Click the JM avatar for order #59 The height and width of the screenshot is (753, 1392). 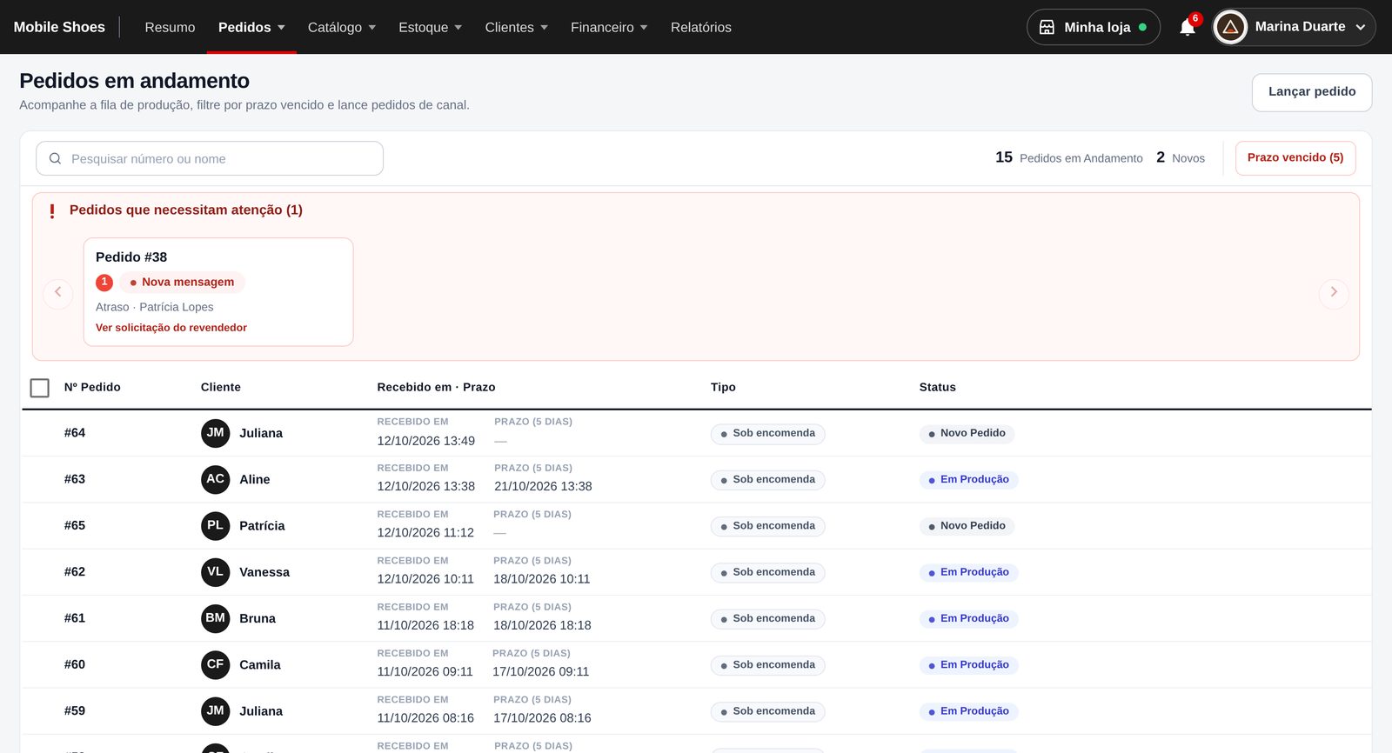pos(216,711)
